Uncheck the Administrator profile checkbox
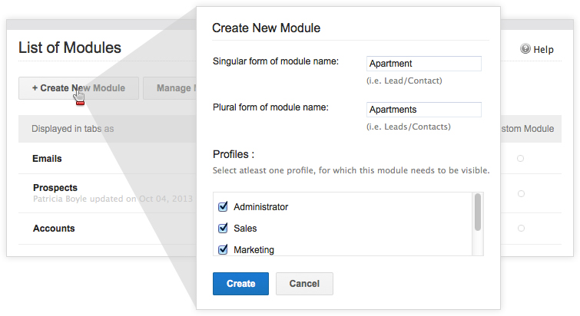This screenshot has height=316, width=580. (224, 207)
